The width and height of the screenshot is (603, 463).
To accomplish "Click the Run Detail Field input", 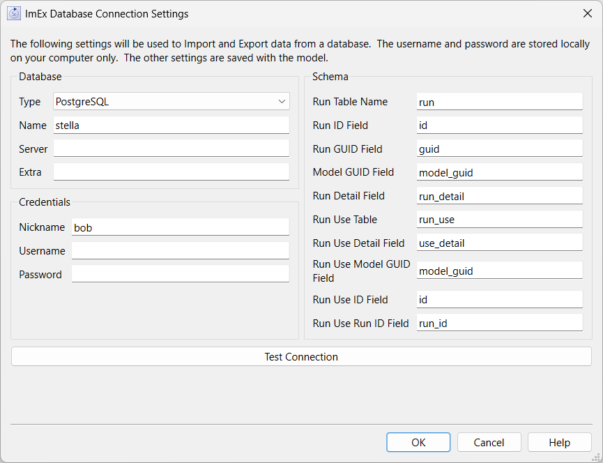I will [500, 196].
